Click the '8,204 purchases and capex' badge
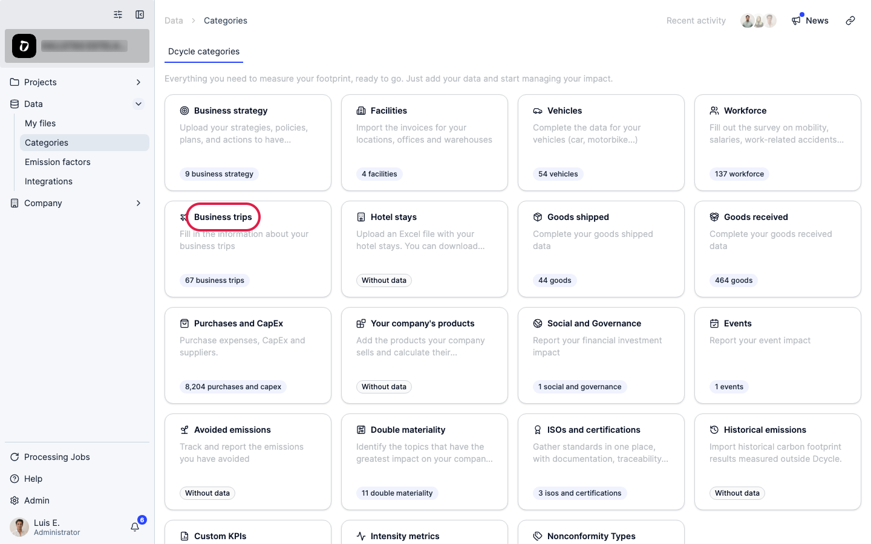Screen dimensions: 871x544 point(233,387)
